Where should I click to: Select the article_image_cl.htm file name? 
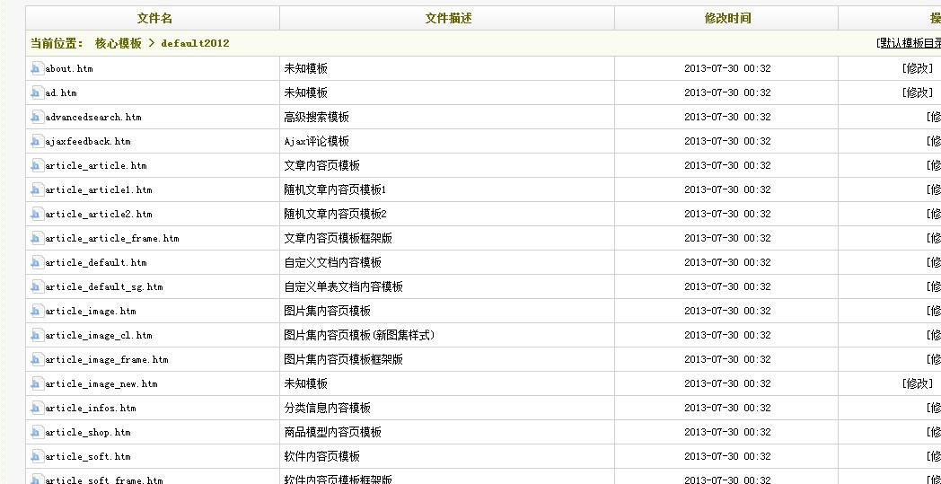click(x=99, y=336)
